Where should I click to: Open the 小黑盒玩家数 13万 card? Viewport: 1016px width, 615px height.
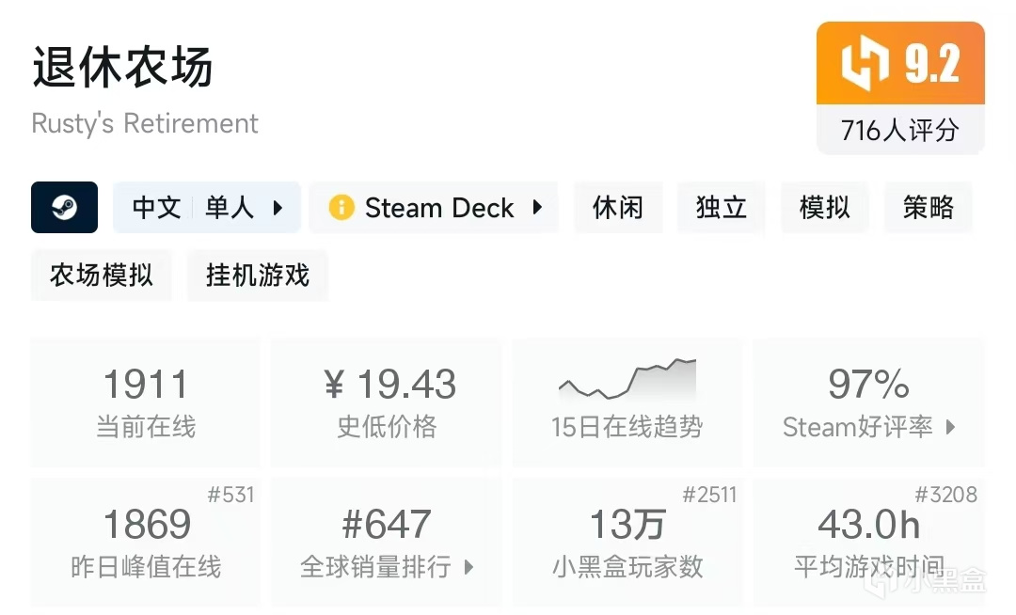pyautogui.click(x=627, y=542)
